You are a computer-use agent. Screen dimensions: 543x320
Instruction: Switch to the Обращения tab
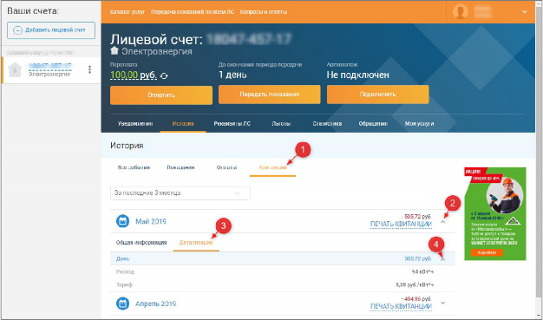(373, 124)
